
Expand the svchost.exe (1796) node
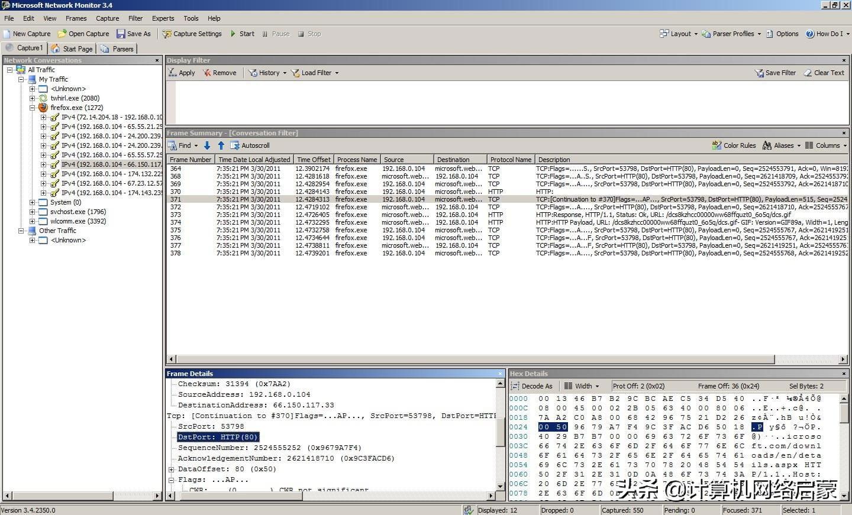click(x=33, y=212)
